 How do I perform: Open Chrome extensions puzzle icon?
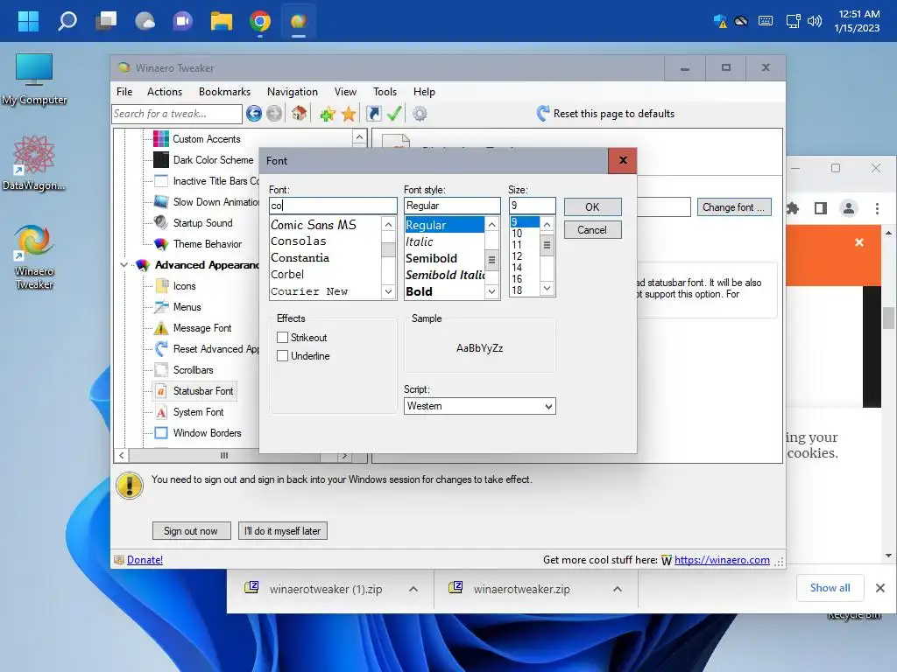[x=793, y=208]
